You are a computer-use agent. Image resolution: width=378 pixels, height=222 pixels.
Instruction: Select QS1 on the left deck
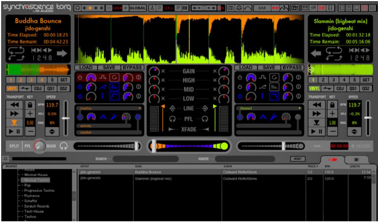click(51, 89)
